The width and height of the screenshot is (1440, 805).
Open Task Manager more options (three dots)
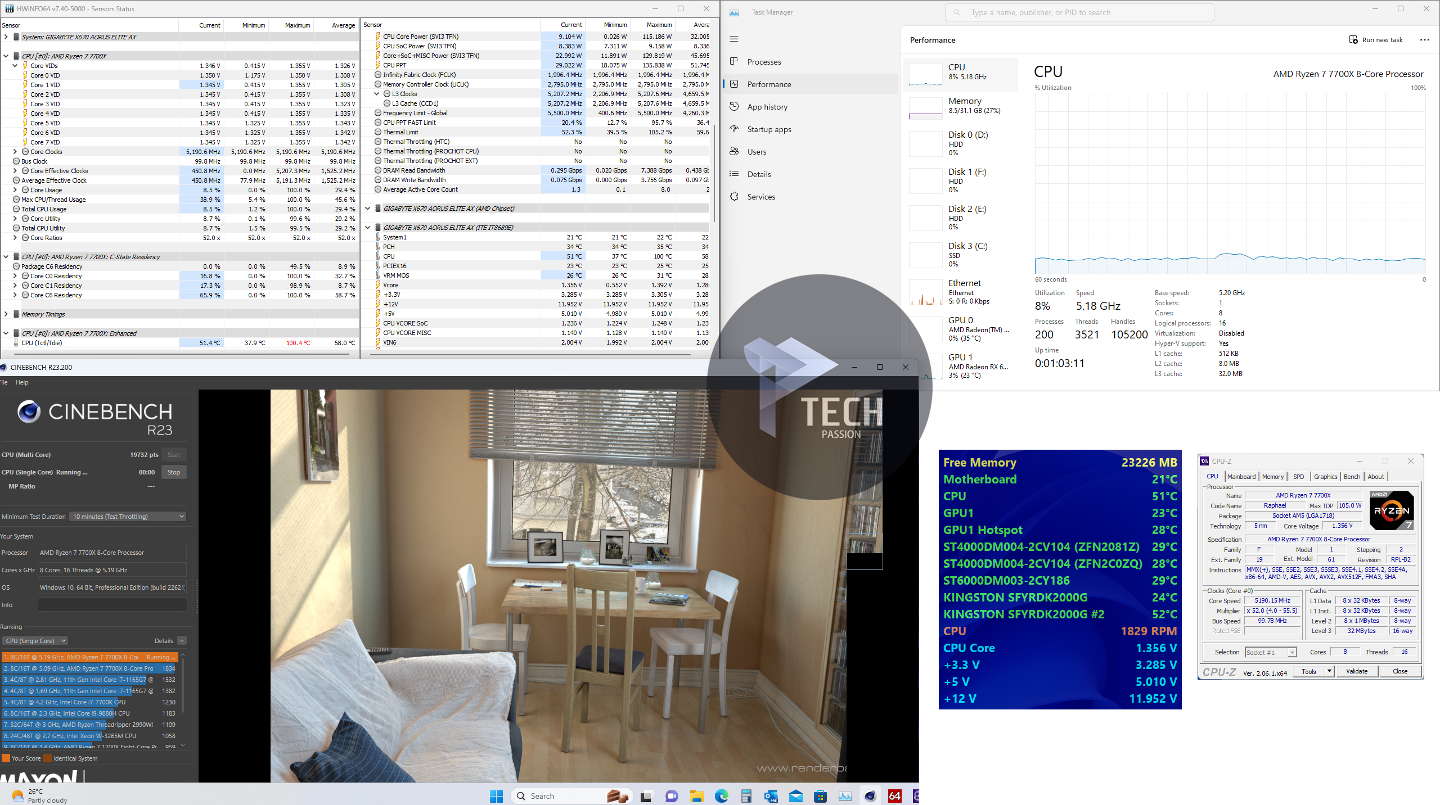tap(1424, 40)
